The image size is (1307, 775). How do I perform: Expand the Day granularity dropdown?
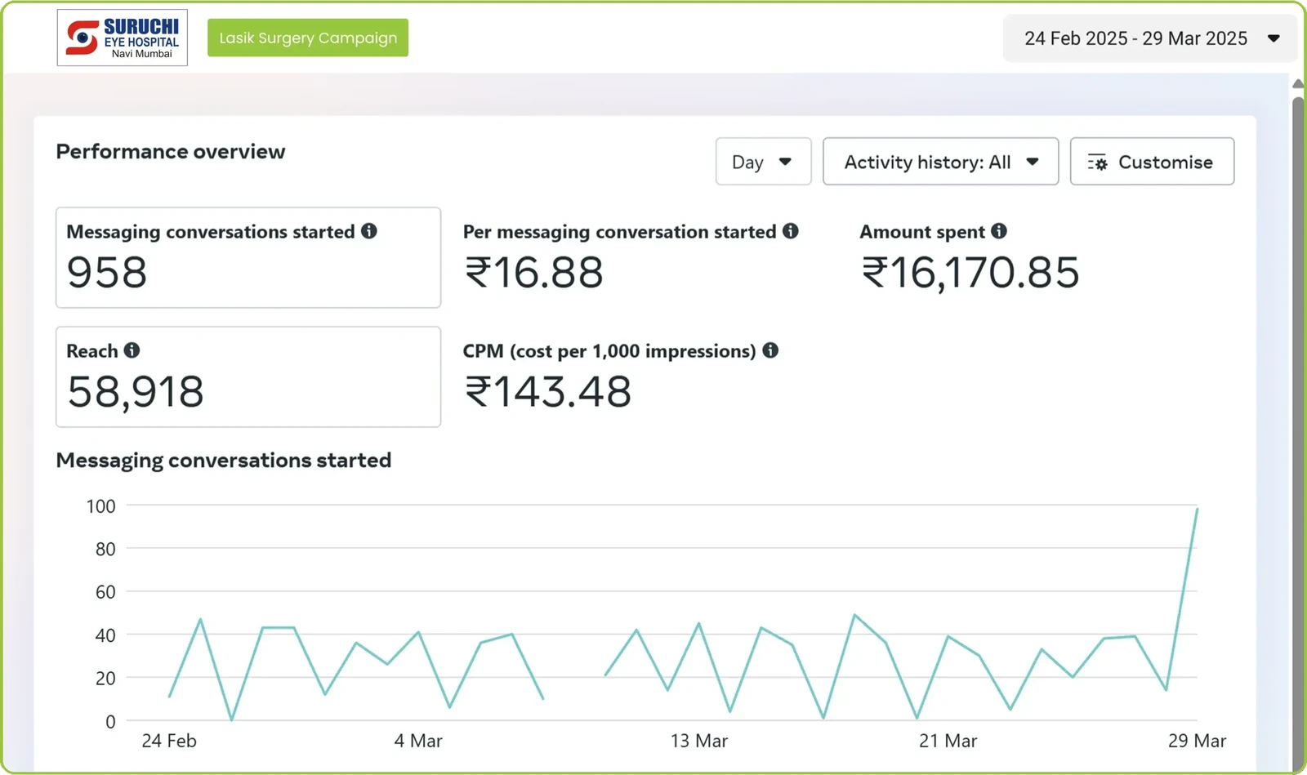point(764,162)
